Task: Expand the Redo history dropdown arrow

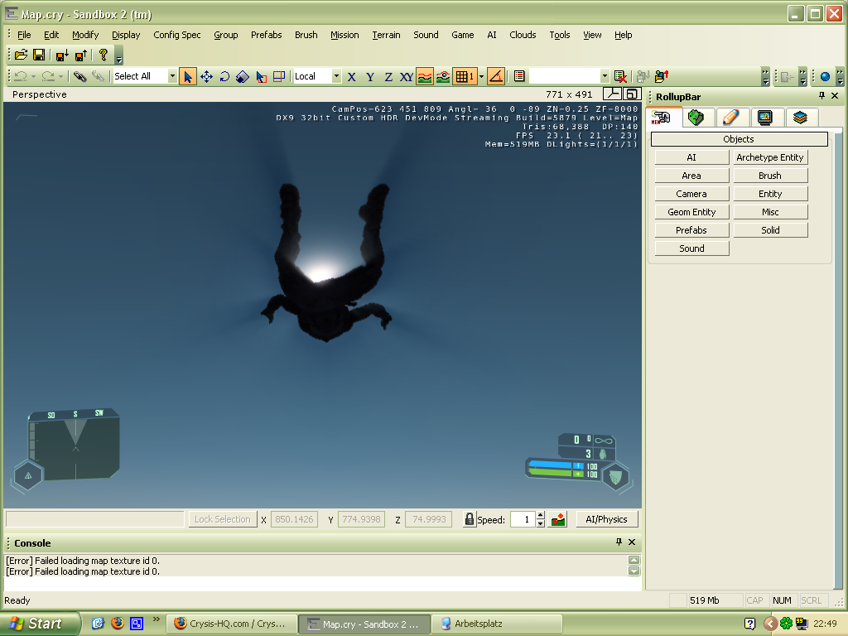Action: (x=60, y=76)
